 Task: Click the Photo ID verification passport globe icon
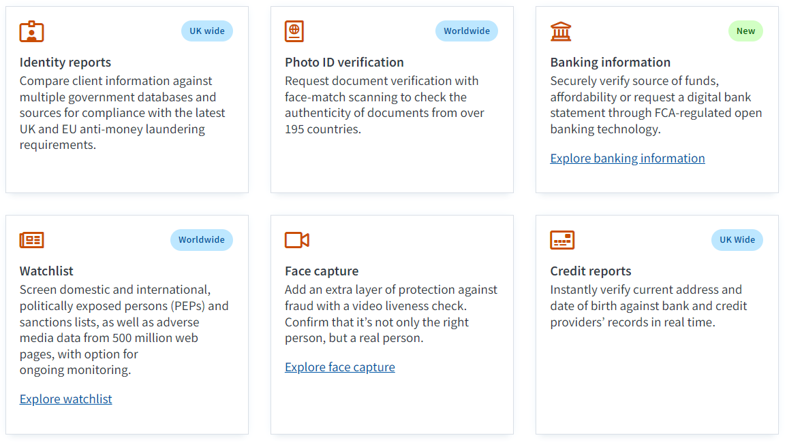(294, 31)
